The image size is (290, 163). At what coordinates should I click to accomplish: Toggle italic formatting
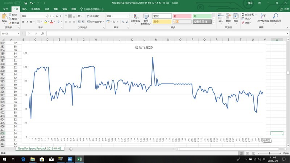(x=27, y=22)
